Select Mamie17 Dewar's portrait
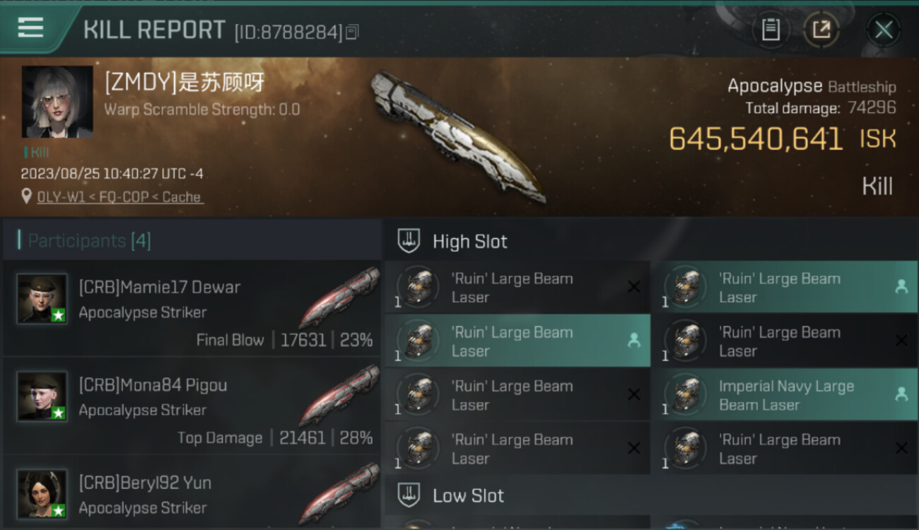The height and width of the screenshot is (530, 919). point(42,299)
